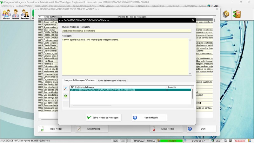Open the ESTATISTICA menu
Viewport: 254px width, 143px height.
pyautogui.click(x=173, y=6)
